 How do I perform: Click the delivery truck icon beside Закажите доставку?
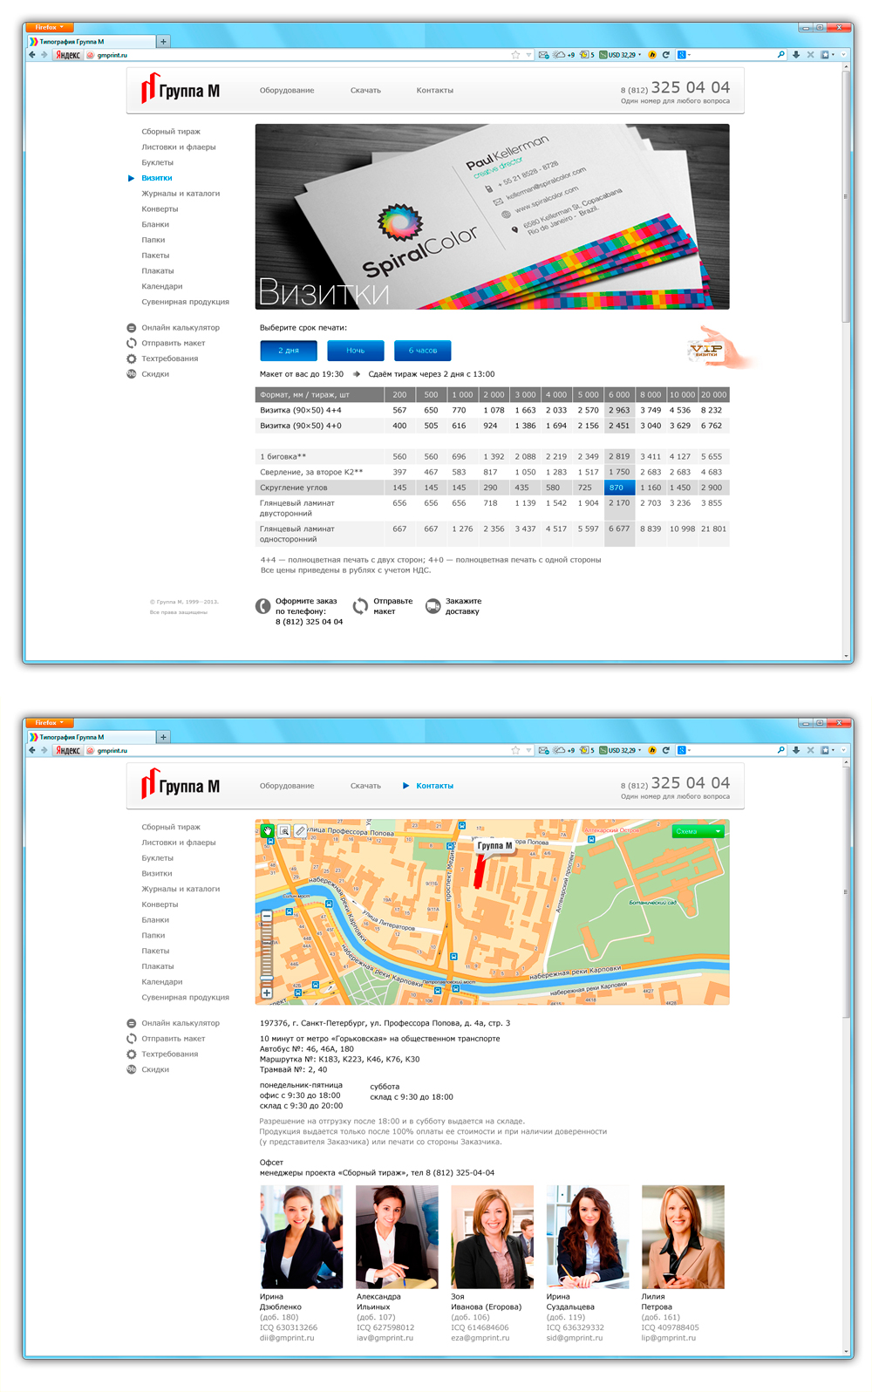(x=433, y=606)
